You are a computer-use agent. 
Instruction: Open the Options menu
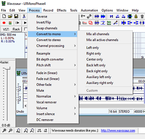point(107,10)
